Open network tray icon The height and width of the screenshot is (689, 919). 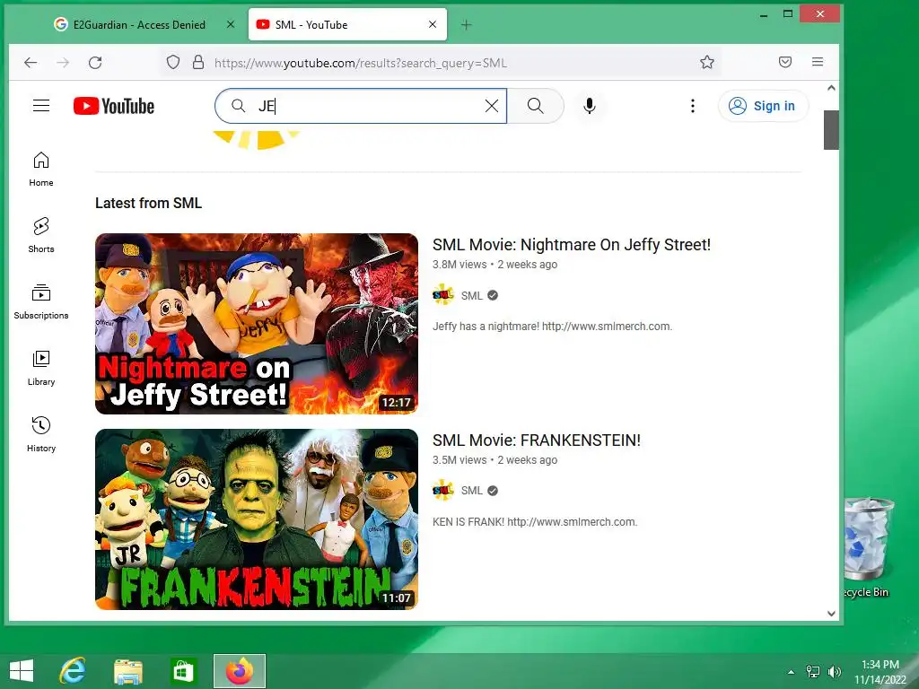(813, 672)
